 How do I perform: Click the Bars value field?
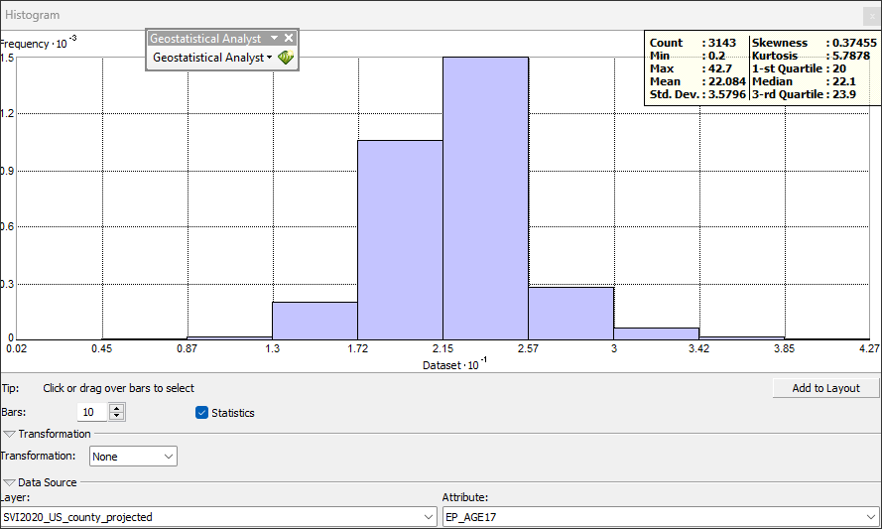tap(93, 412)
